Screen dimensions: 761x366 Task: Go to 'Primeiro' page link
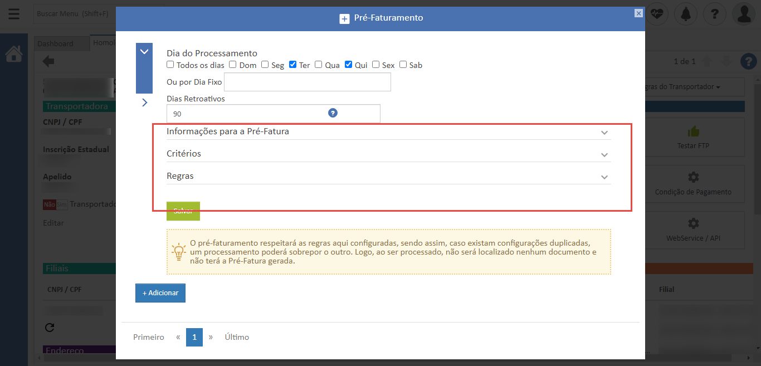[x=149, y=338]
